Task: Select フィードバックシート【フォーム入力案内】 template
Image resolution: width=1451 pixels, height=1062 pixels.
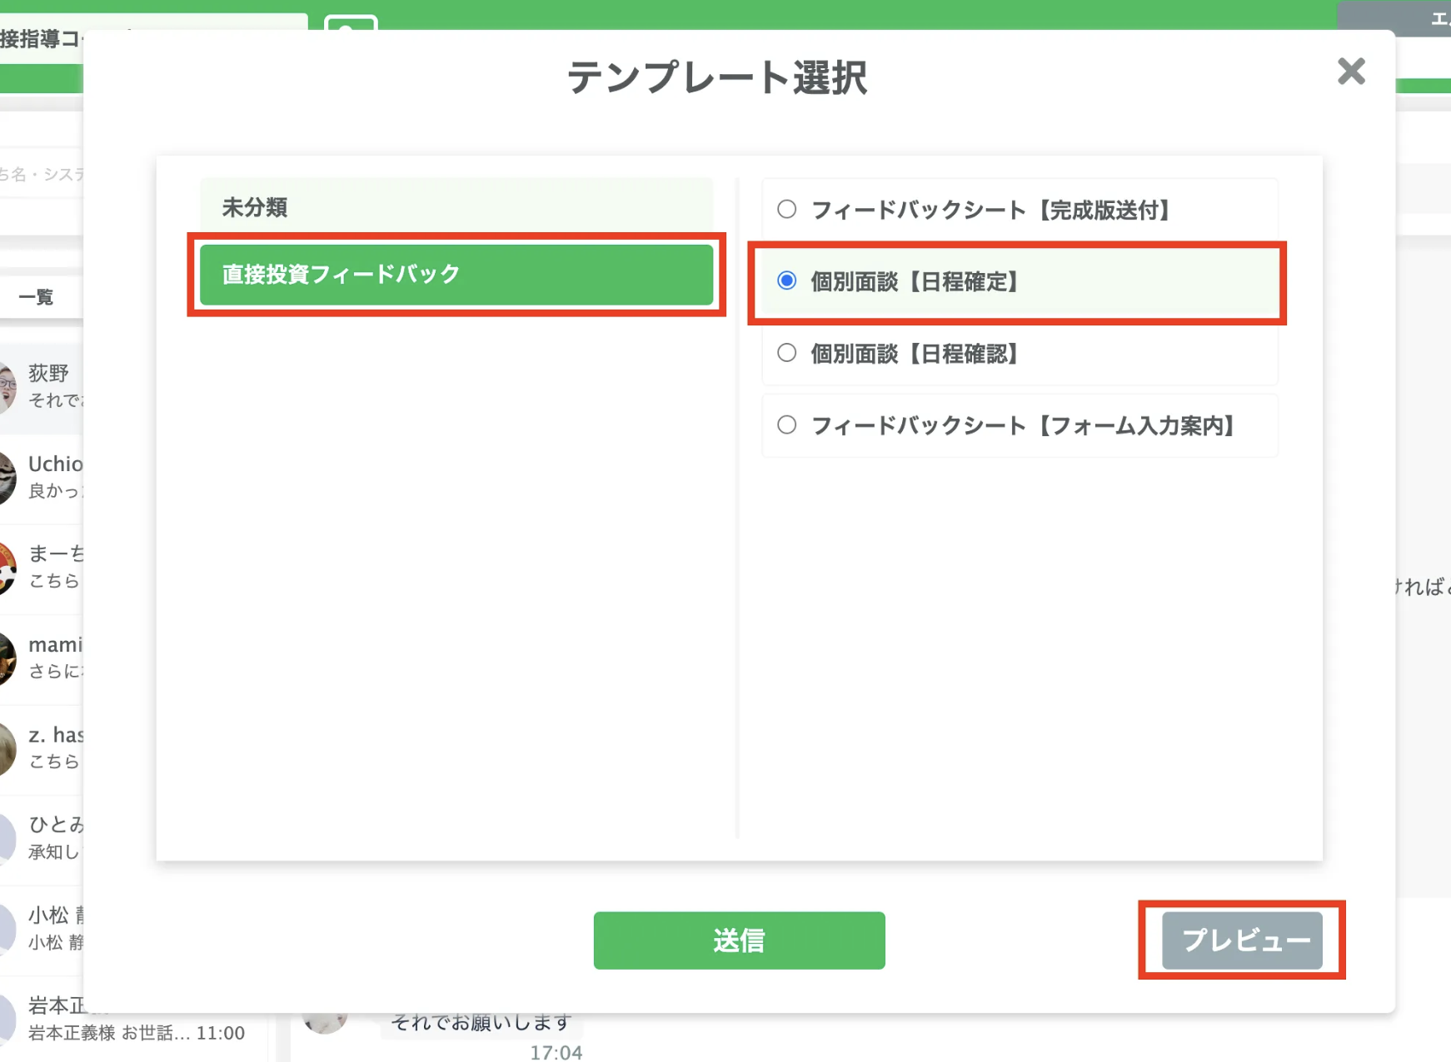Action: [787, 425]
